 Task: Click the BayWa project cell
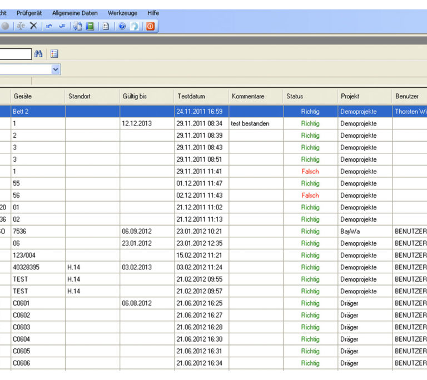[365, 231]
